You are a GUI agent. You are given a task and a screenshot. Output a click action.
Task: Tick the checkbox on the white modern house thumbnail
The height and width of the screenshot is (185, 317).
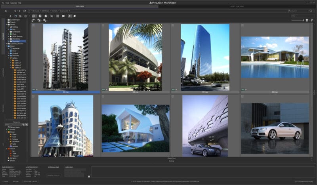point(103,97)
